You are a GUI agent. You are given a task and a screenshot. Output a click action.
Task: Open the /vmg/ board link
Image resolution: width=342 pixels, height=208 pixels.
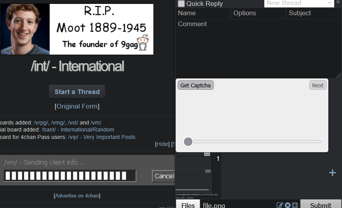tap(58, 123)
